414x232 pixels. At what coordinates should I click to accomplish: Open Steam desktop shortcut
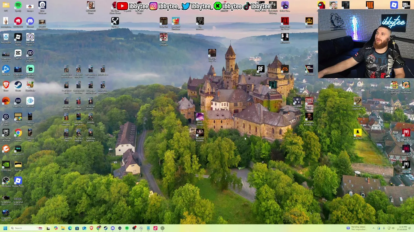[x=18, y=86]
